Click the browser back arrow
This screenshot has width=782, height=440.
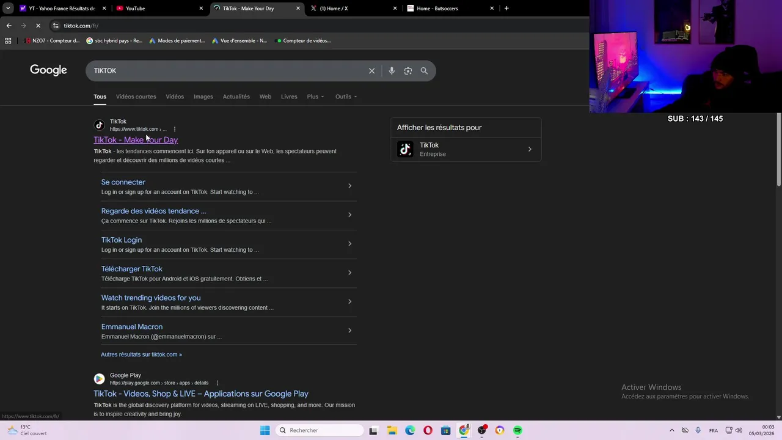[x=9, y=26]
